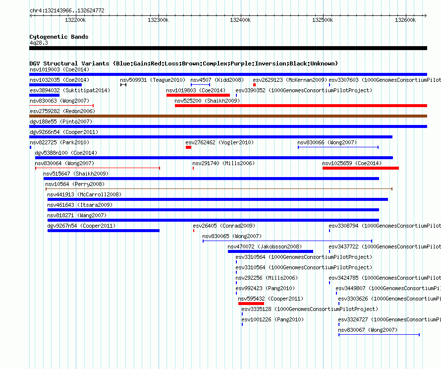Click esv992423 (Pang2010) label
Viewport: 441px width, 369px height.
(x=265, y=288)
